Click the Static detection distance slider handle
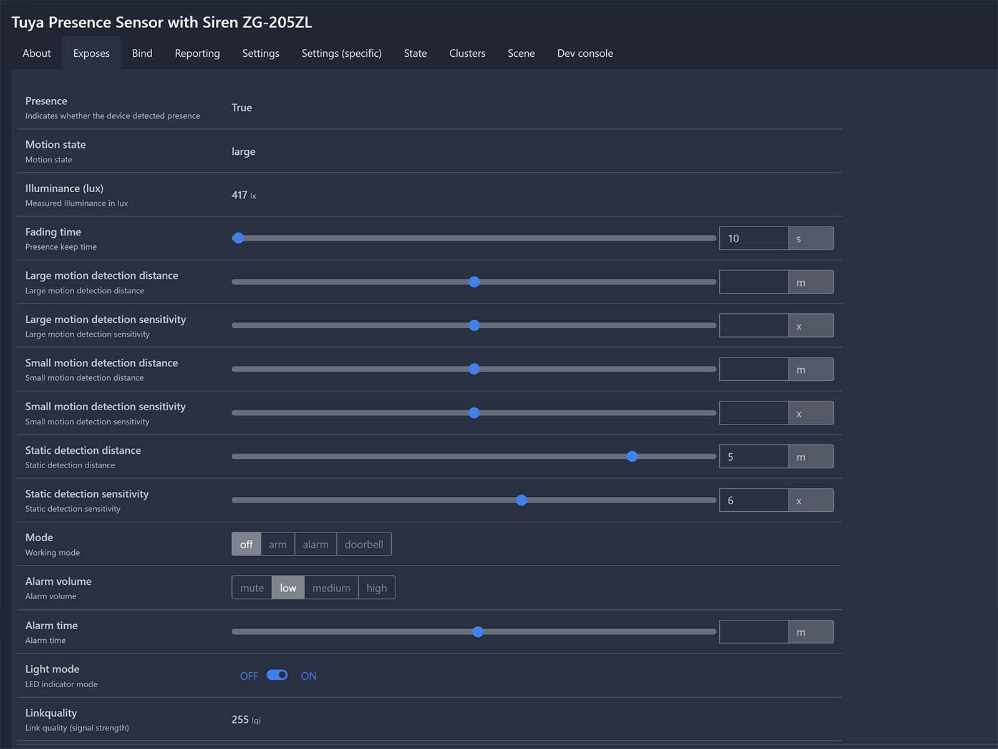 [x=632, y=456]
